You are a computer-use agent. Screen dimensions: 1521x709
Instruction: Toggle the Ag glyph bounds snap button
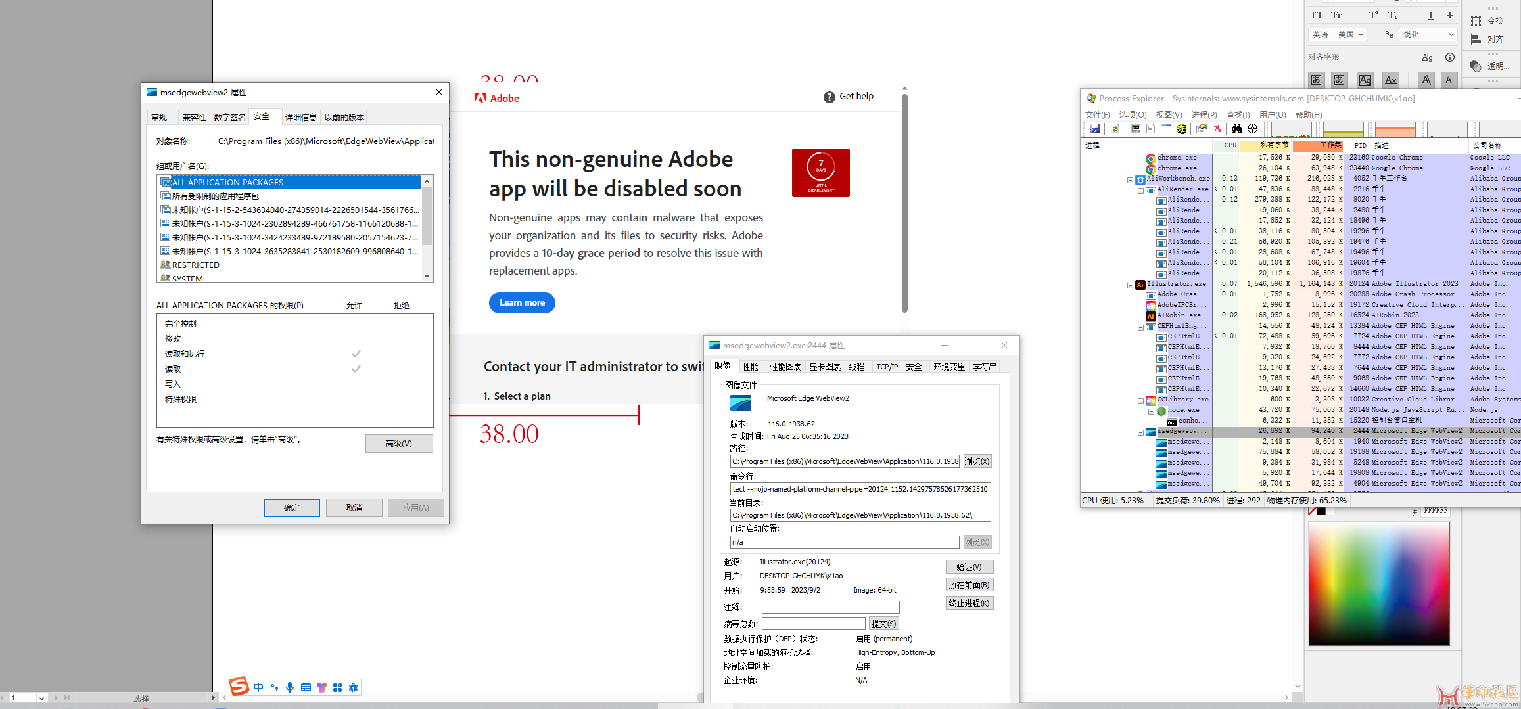click(x=1365, y=80)
